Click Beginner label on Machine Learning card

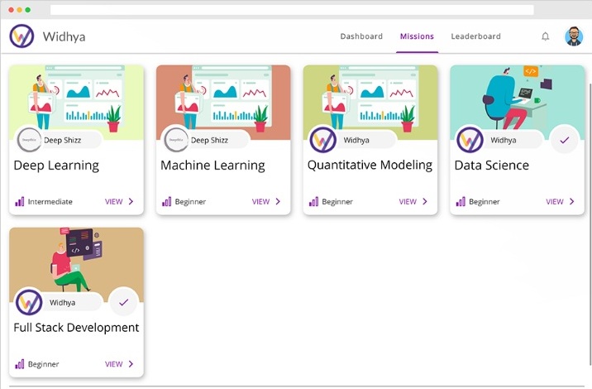tap(190, 202)
